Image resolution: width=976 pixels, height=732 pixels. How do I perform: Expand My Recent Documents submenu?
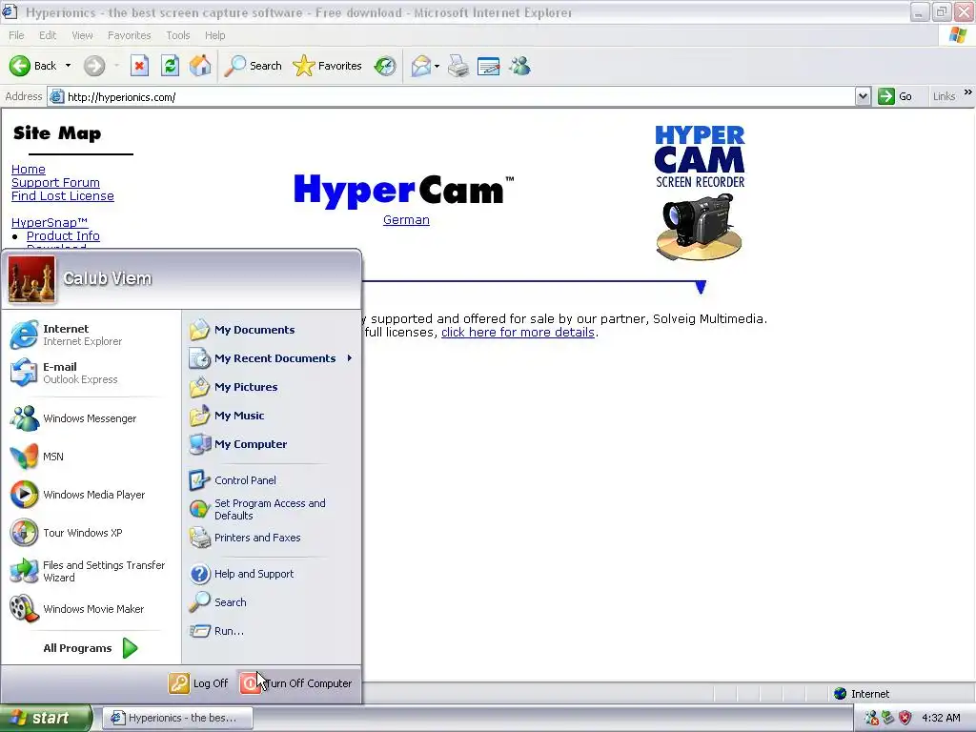tap(272, 358)
